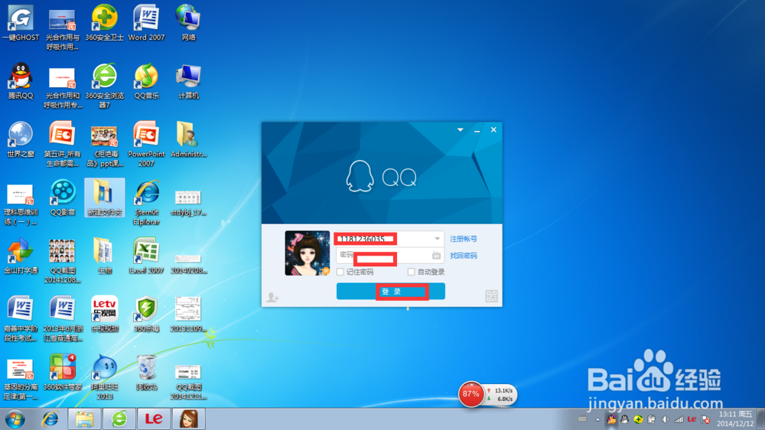
Task: Click the QQ avatar picture in login window
Action: (307, 252)
